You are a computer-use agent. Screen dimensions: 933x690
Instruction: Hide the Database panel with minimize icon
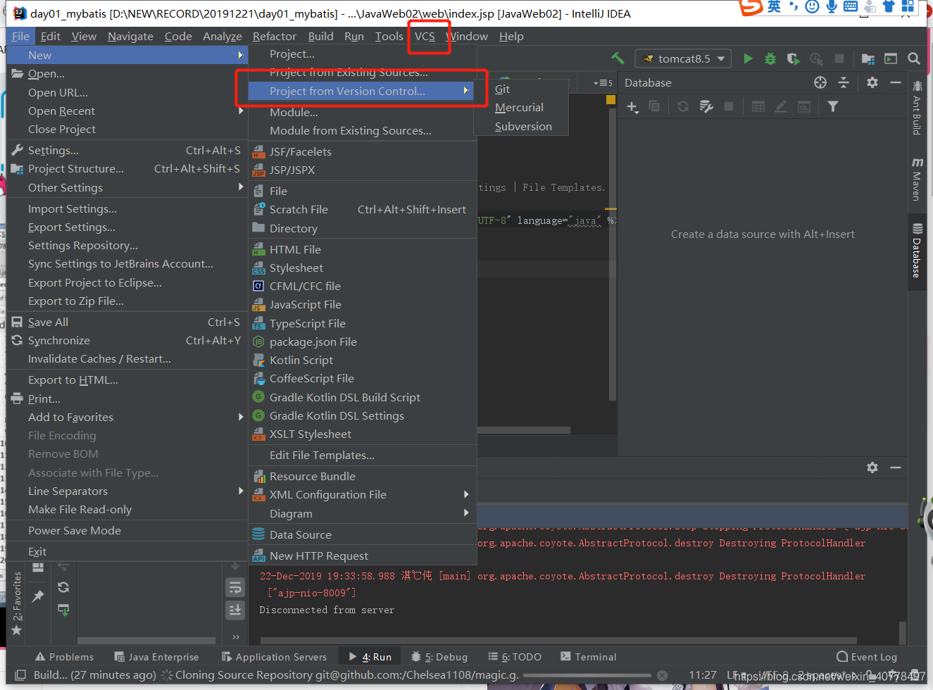896,82
